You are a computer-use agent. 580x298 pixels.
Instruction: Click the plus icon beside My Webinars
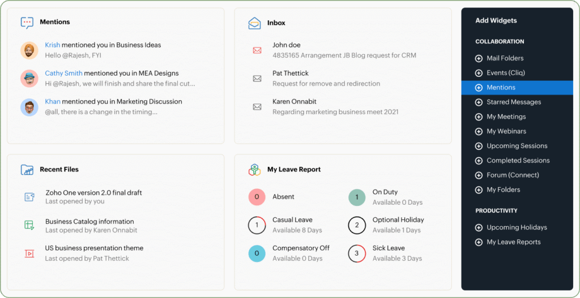479,131
